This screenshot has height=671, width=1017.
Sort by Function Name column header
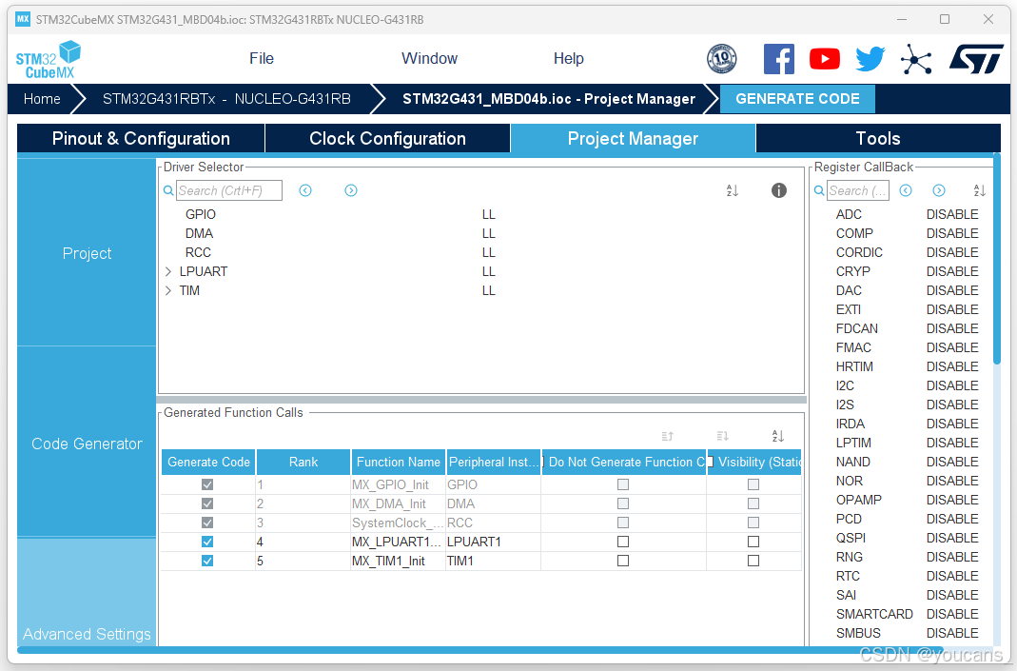pos(399,462)
